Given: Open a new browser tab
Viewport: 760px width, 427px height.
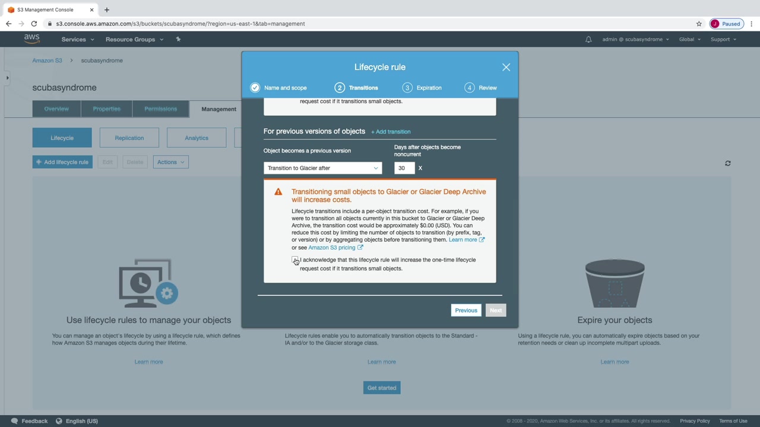Looking at the screenshot, I should pyautogui.click(x=107, y=9).
